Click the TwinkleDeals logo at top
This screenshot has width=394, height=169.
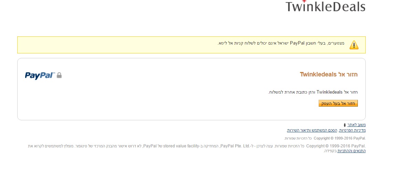point(325,7)
